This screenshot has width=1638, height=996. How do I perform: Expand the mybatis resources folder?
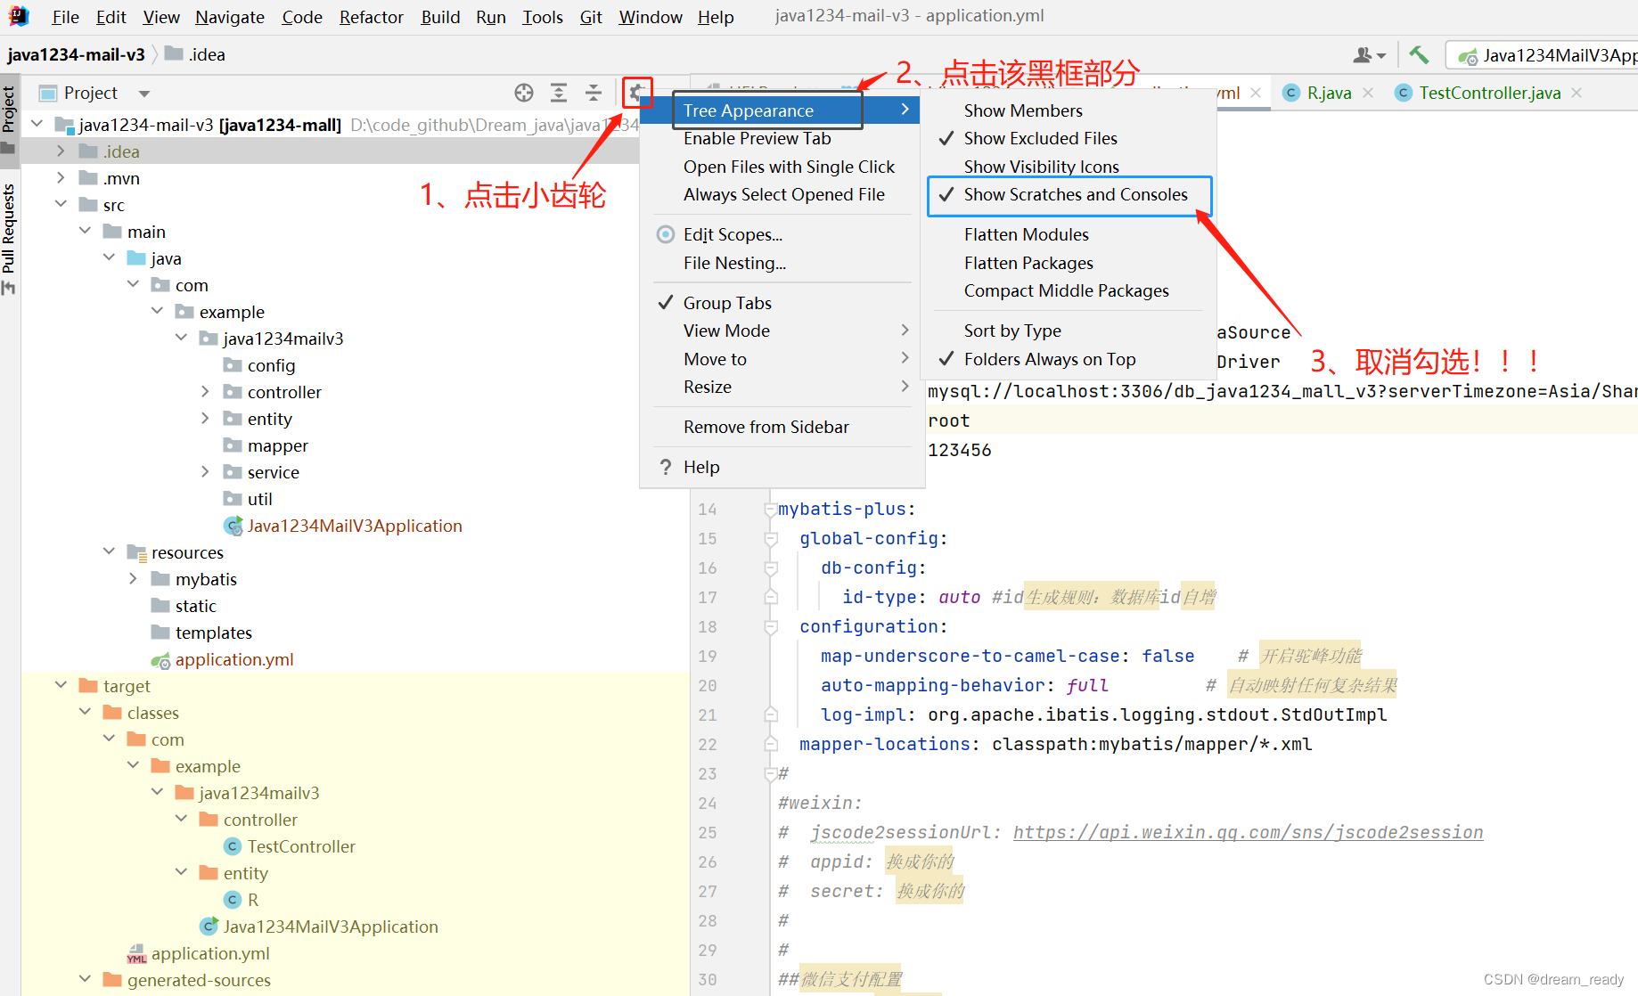click(133, 579)
